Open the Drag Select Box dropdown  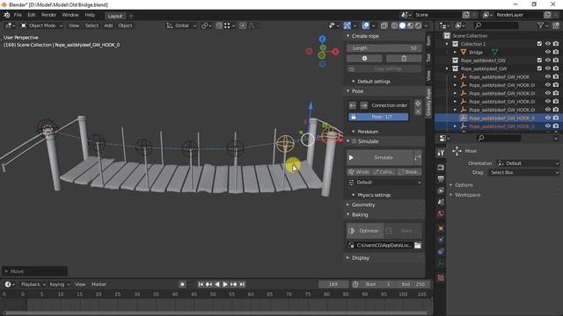click(524, 172)
